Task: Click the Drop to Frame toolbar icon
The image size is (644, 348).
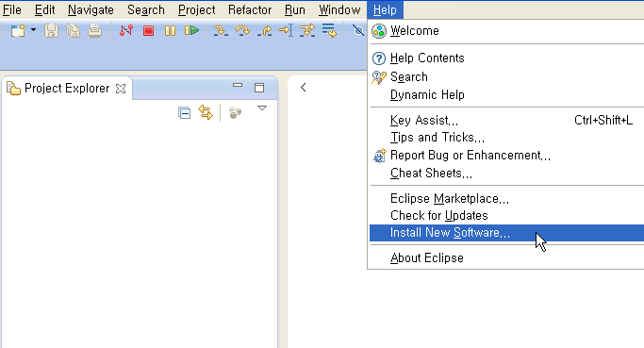Action: 329,30
